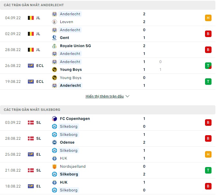Click the 'Các trận gần nhất: Anderlecht' header

point(34,5)
